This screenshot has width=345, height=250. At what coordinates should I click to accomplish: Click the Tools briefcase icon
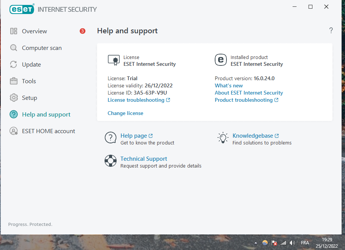14,81
